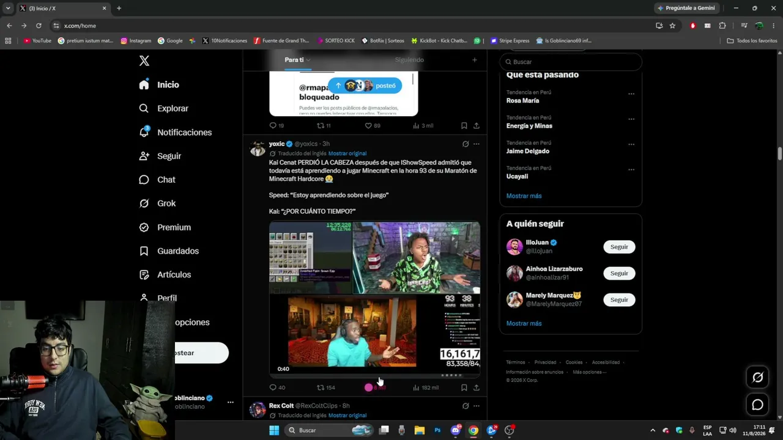This screenshot has width=783, height=440.
Task: Repost the post with 11 reposts
Action: click(x=324, y=125)
